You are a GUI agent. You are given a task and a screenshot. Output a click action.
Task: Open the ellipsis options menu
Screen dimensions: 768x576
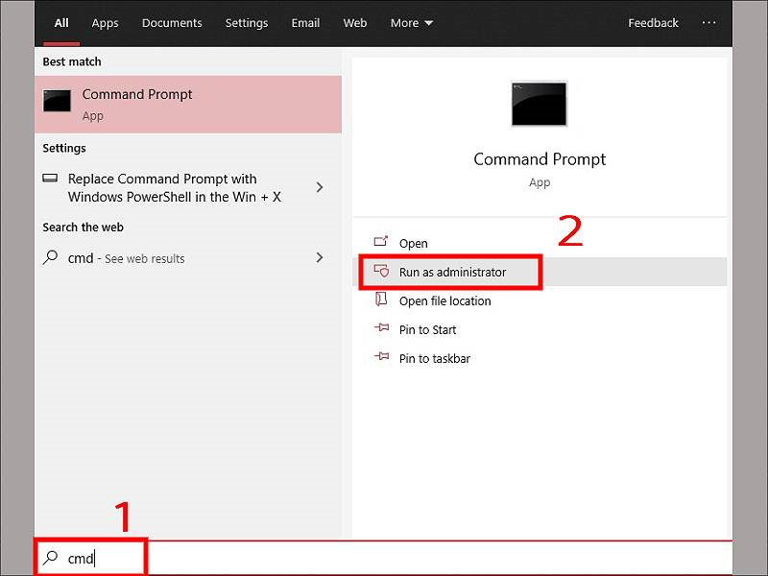(708, 22)
